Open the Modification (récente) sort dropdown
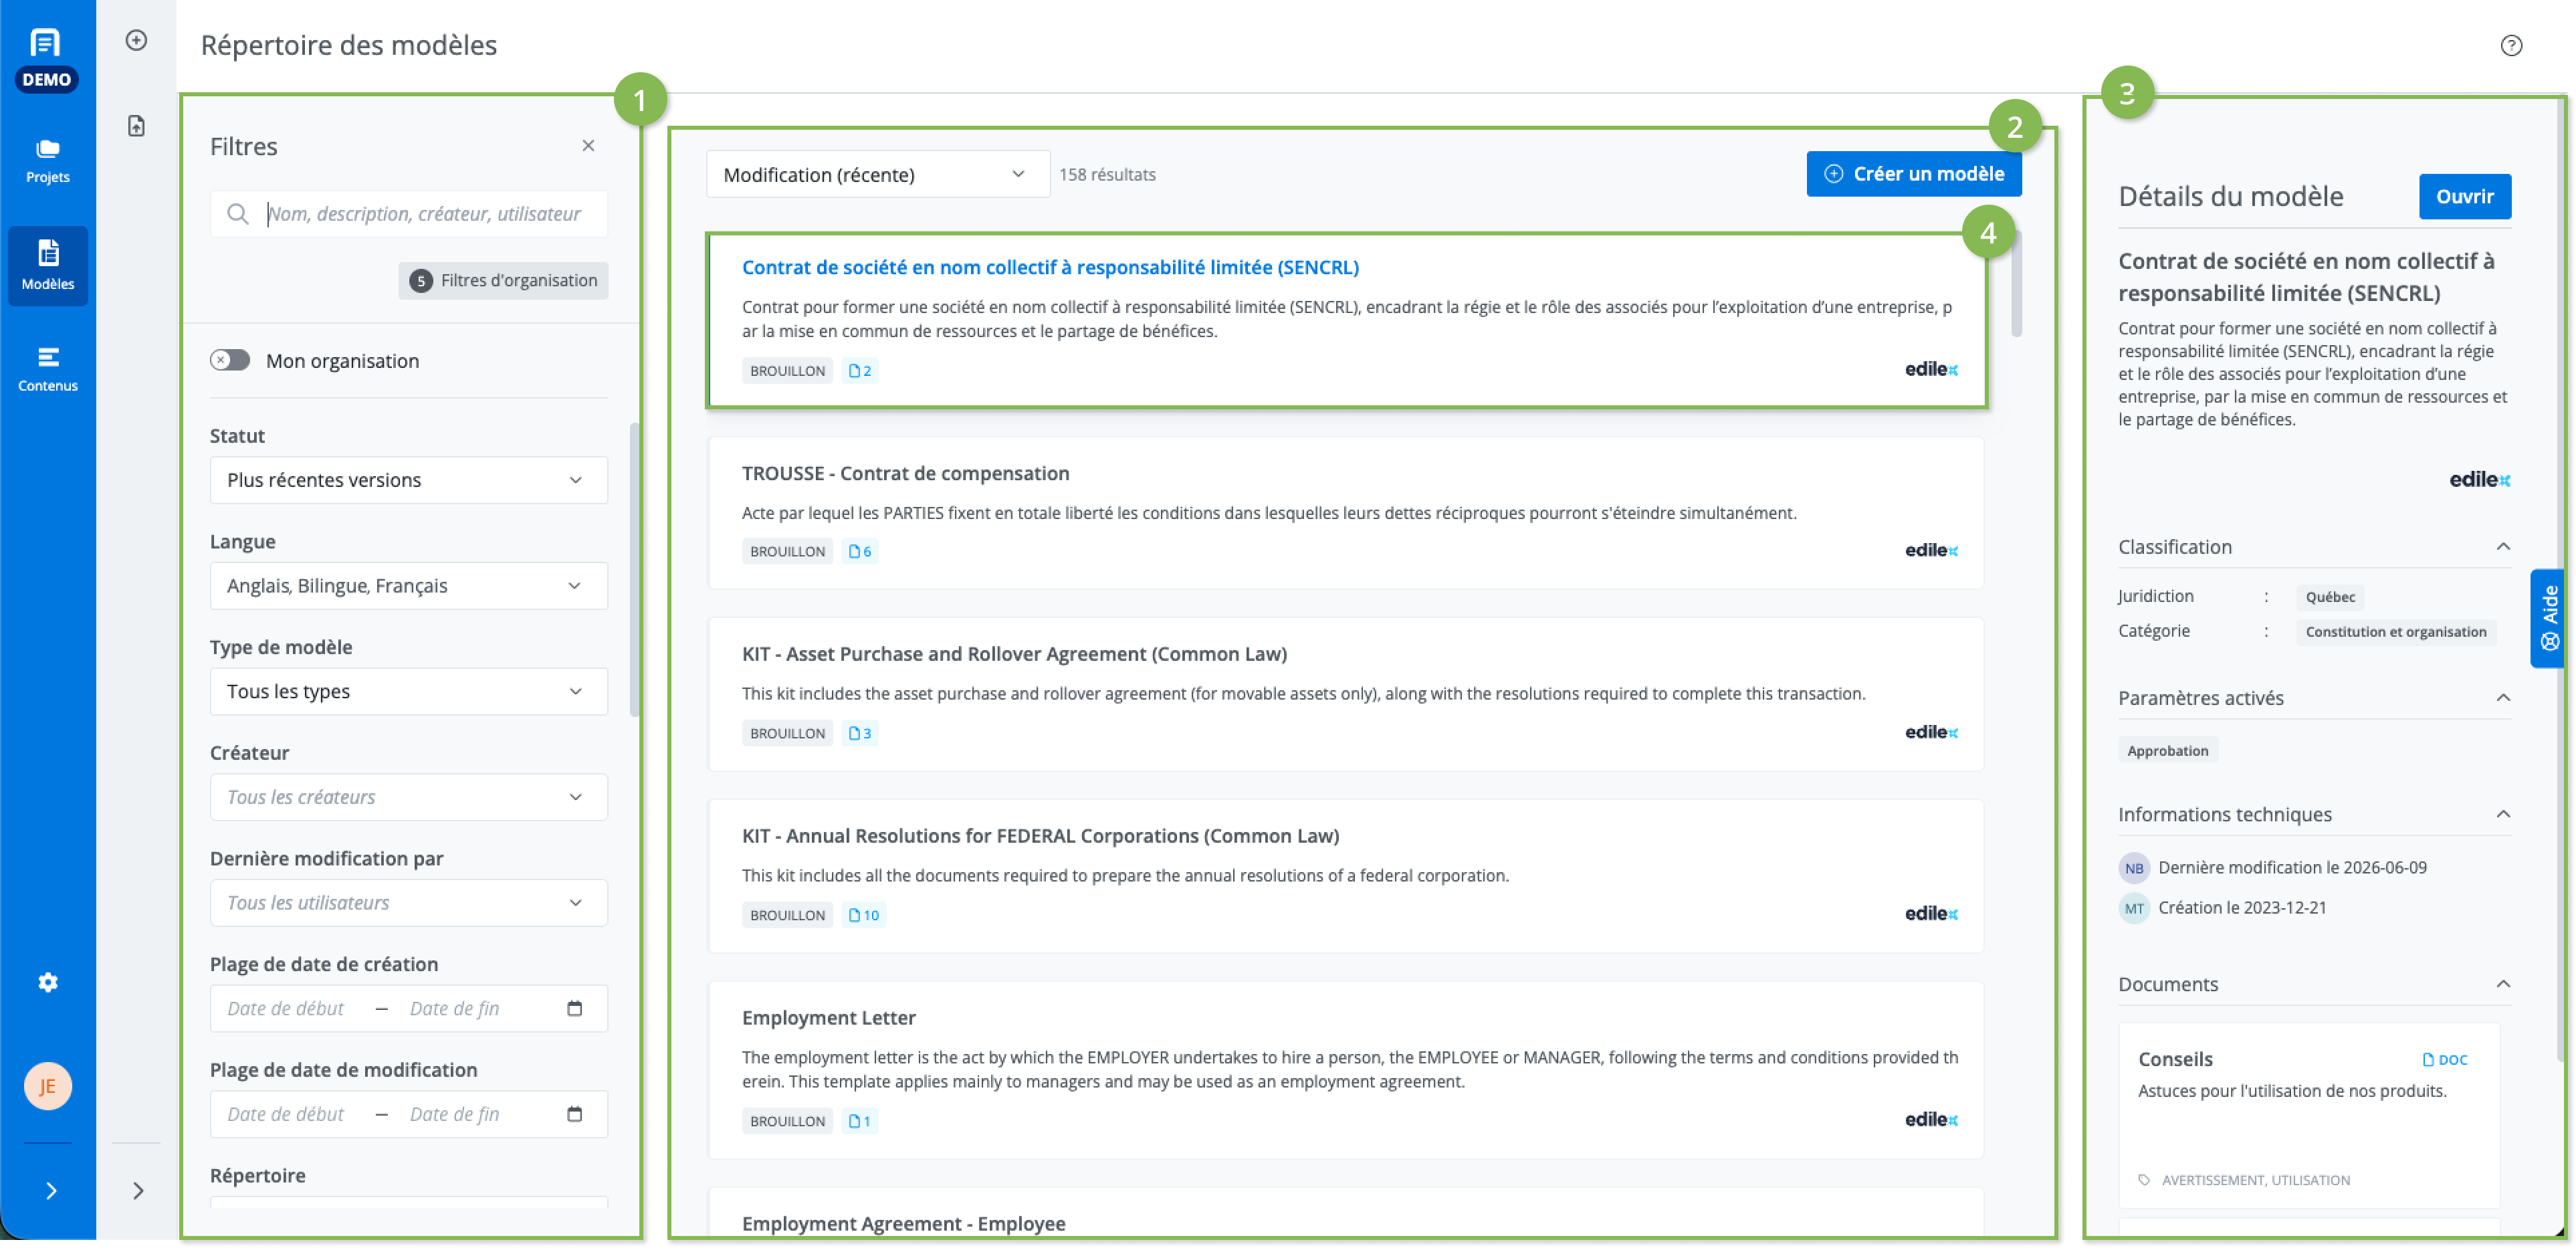Viewport: 2576px width, 1248px height. pyautogui.click(x=877, y=174)
